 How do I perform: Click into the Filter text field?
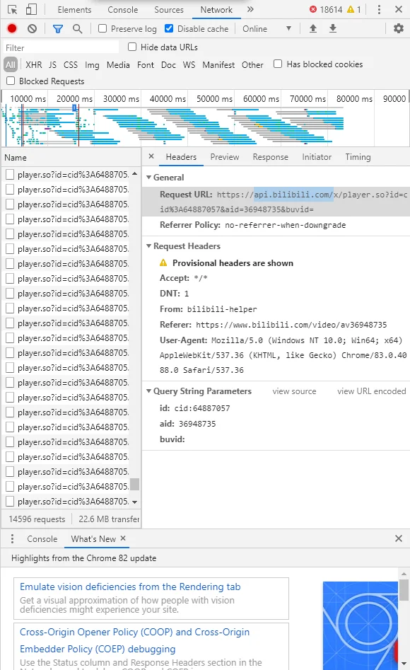pyautogui.click(x=61, y=47)
